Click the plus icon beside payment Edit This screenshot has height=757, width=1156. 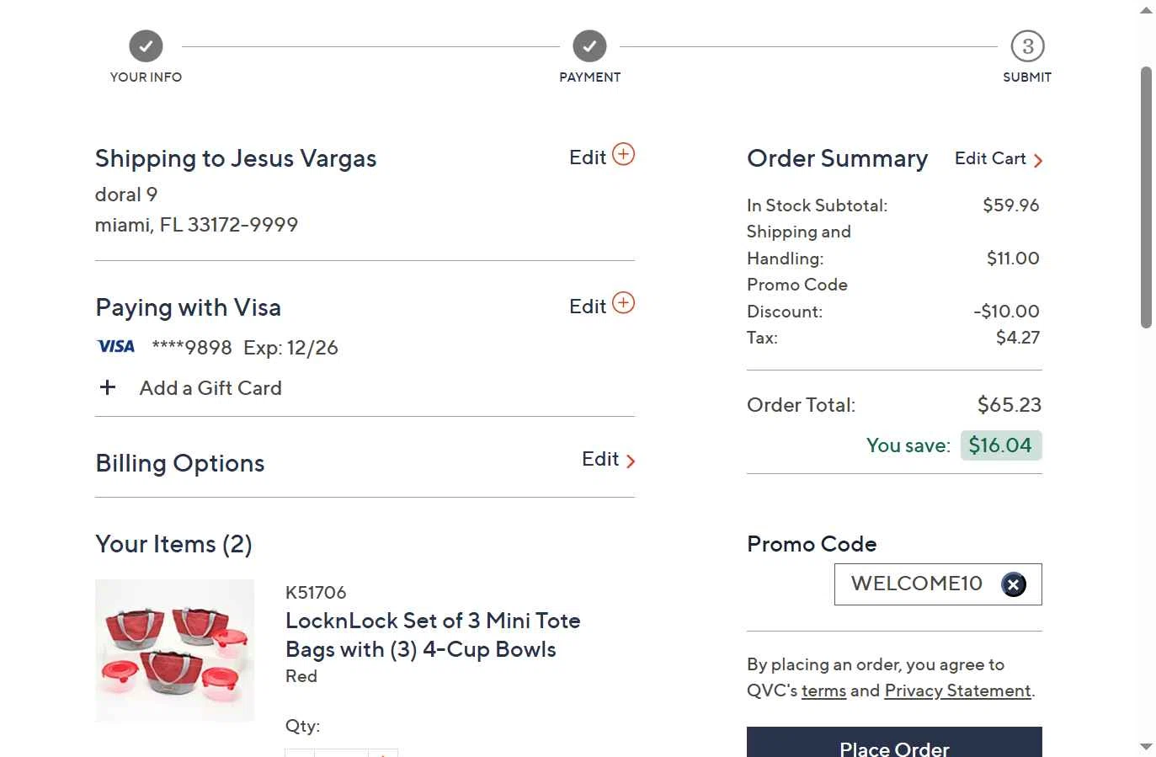pos(623,303)
